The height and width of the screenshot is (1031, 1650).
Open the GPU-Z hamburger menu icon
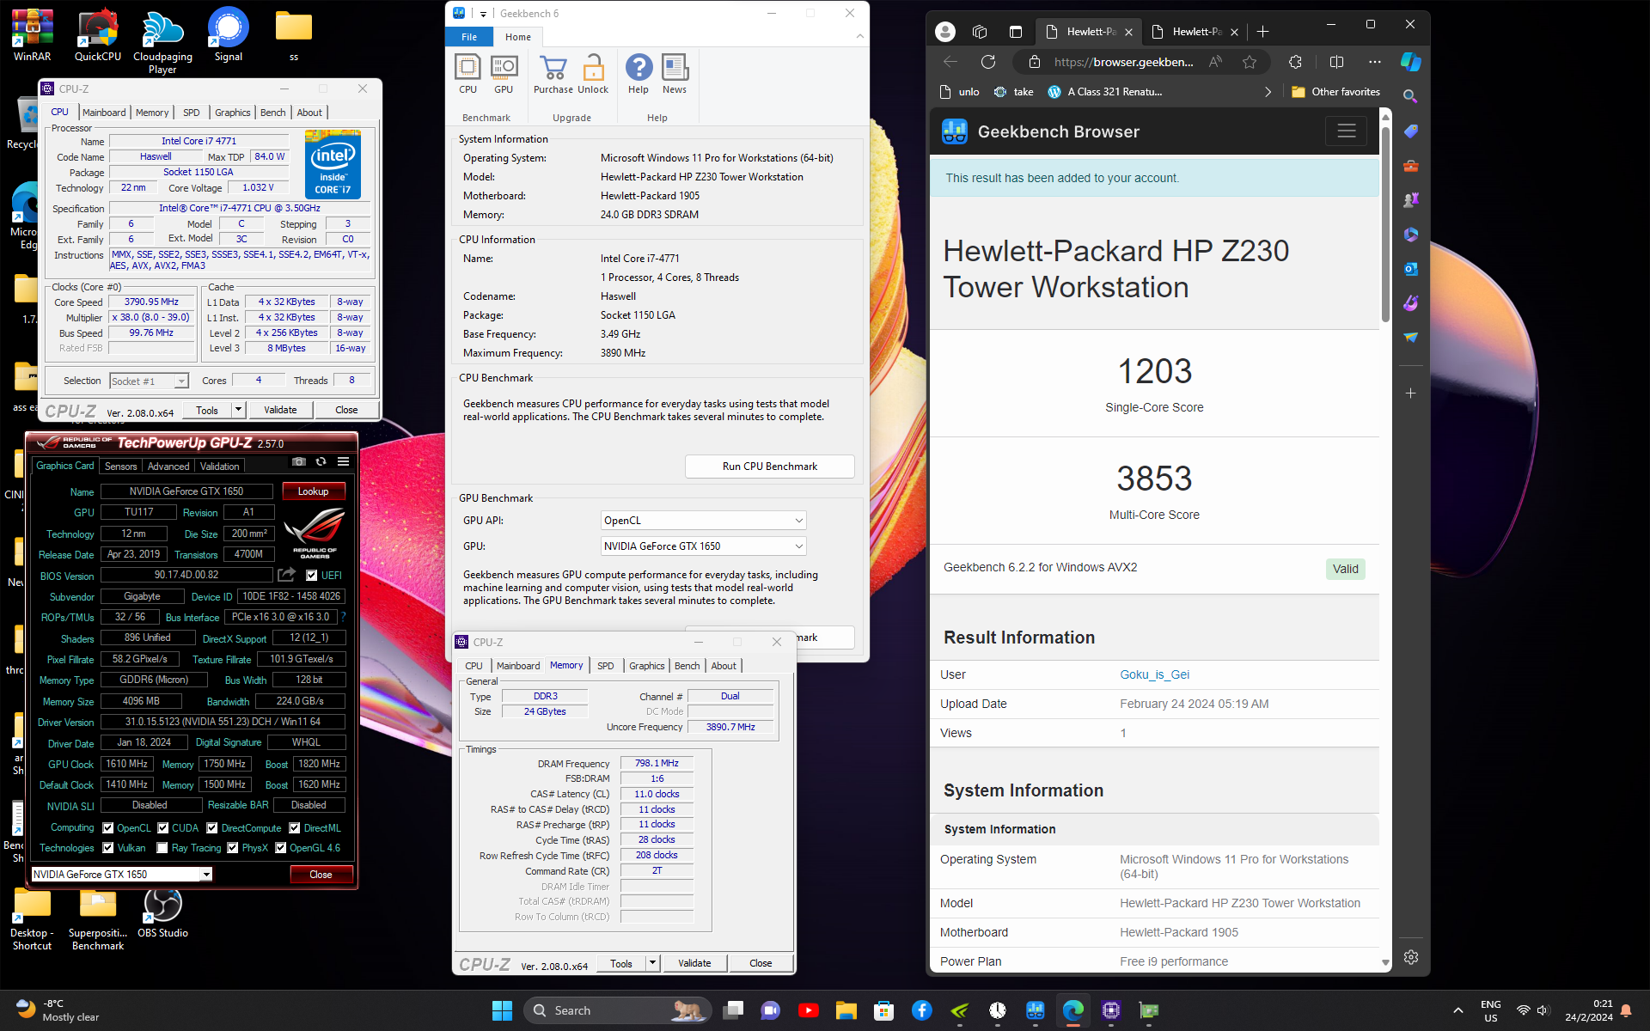pyautogui.click(x=343, y=461)
